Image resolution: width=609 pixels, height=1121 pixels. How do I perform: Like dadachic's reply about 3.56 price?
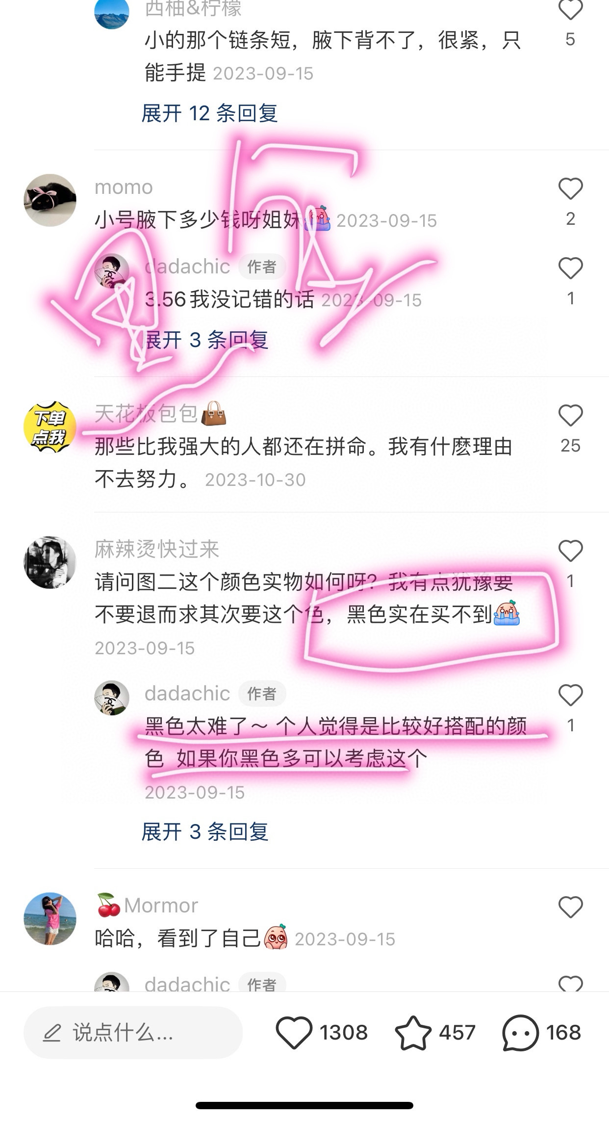[x=570, y=268]
